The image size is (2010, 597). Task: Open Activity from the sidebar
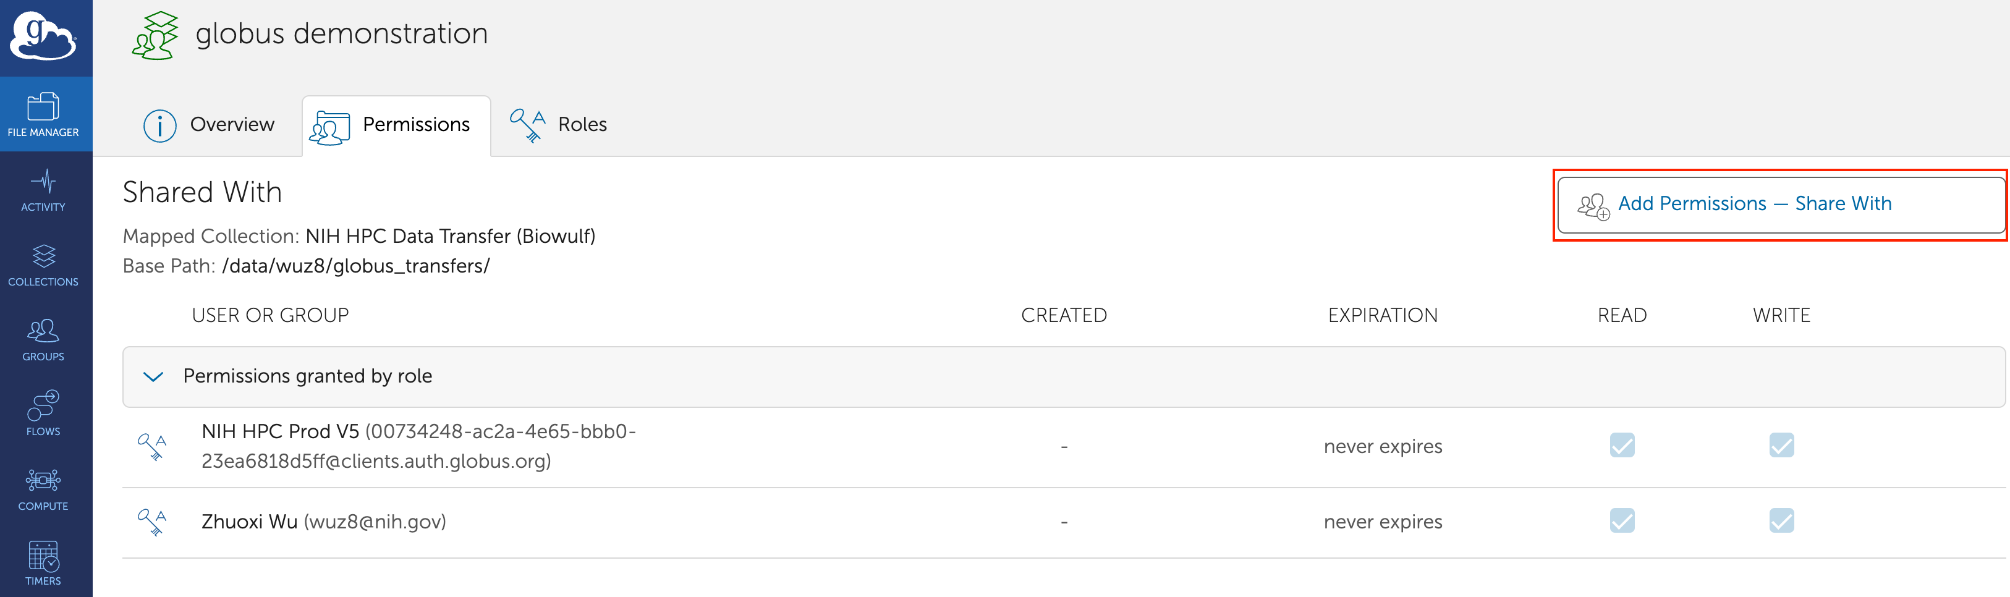tap(43, 190)
